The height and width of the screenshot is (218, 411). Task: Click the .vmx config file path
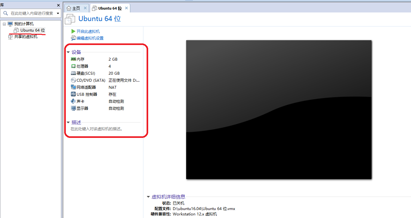coord(204,209)
